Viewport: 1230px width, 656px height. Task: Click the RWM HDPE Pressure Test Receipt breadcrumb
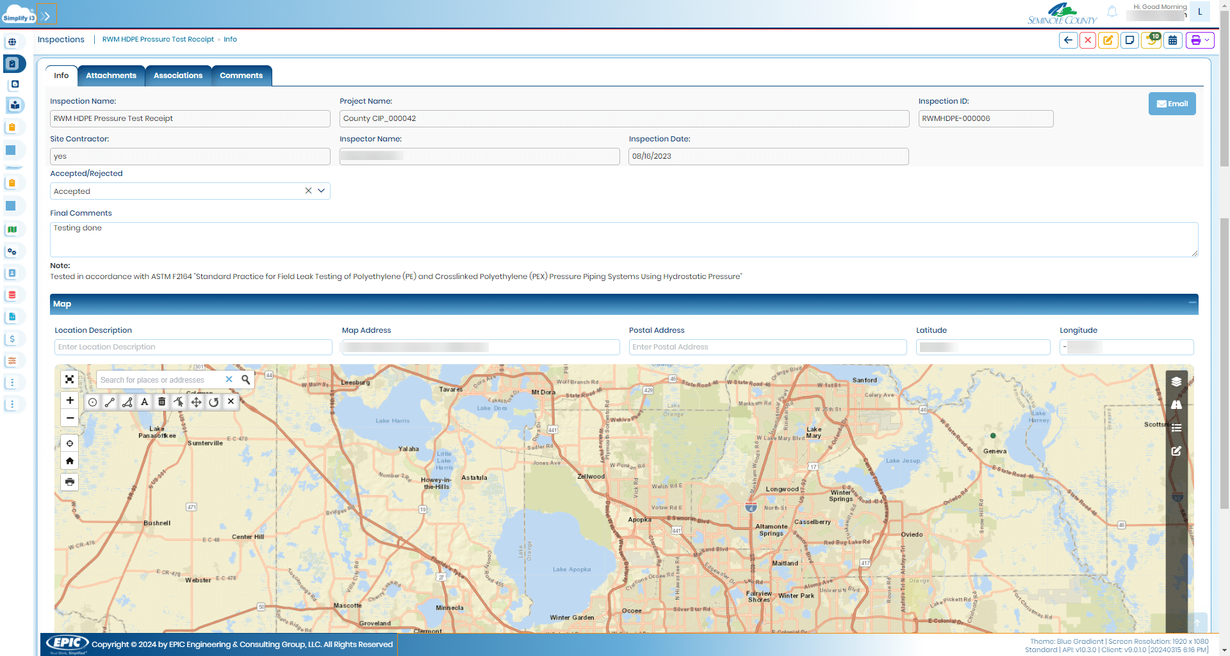(158, 40)
